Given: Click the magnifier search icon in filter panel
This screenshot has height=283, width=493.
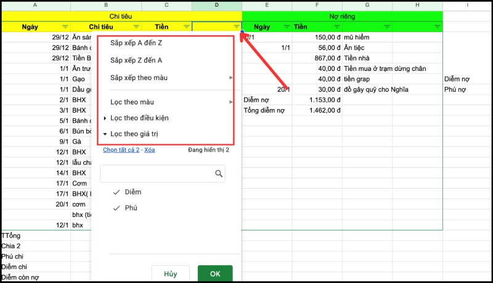Looking at the screenshot, I should coord(219,174).
